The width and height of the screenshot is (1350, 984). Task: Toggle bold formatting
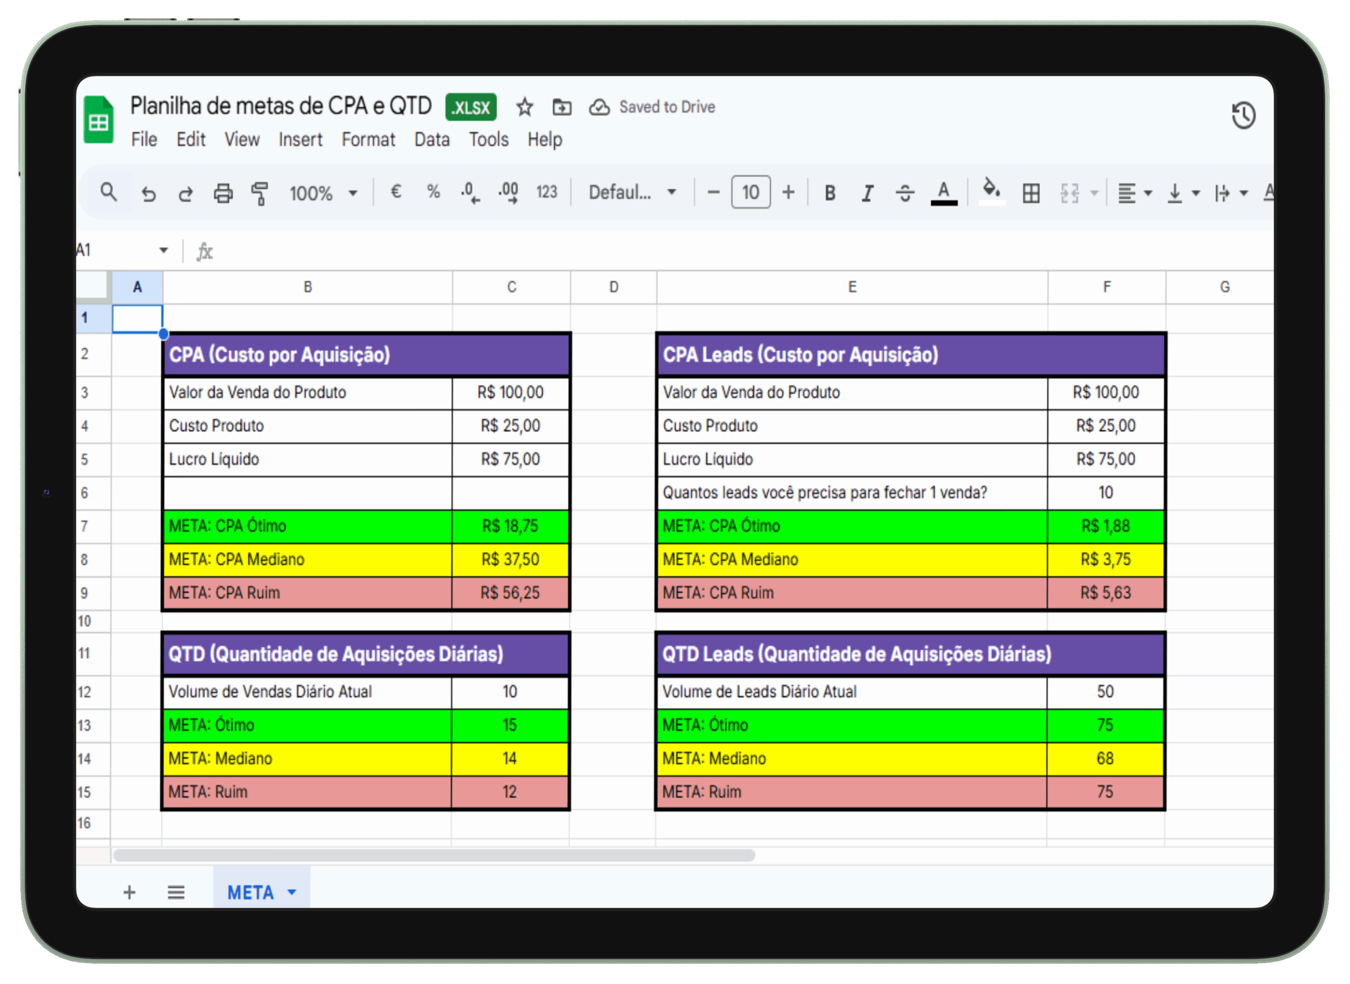[829, 193]
